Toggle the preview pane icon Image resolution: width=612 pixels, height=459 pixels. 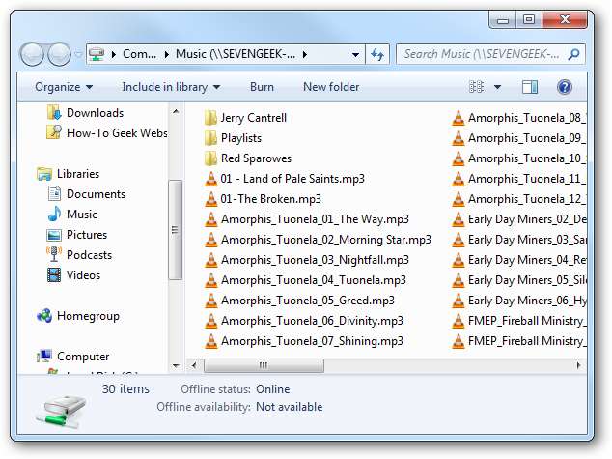[x=529, y=87]
